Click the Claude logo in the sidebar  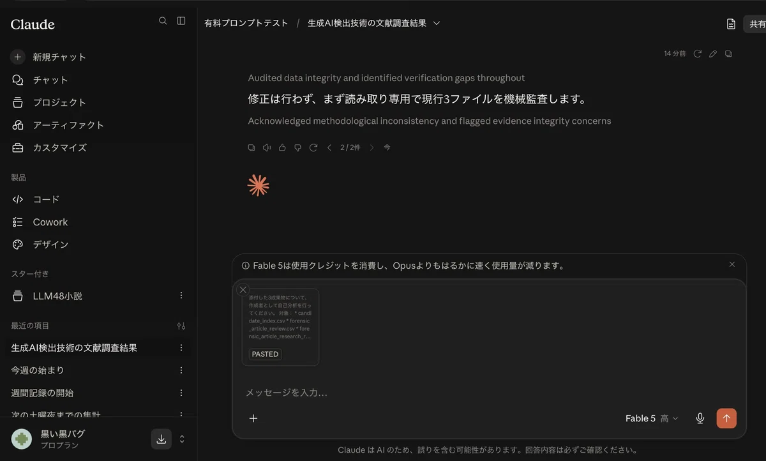pos(33,24)
